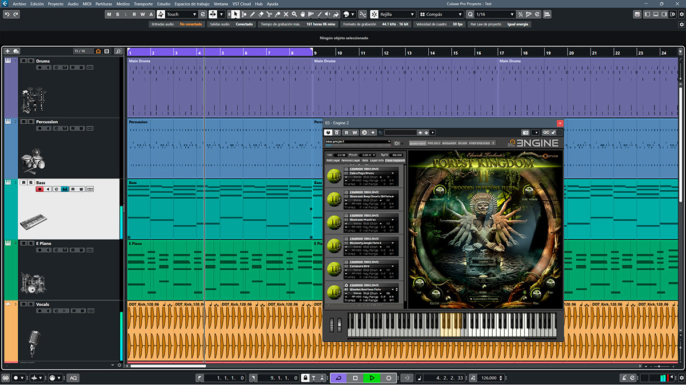Select the Draw pencil tool
686x385 pixels.
point(252,14)
